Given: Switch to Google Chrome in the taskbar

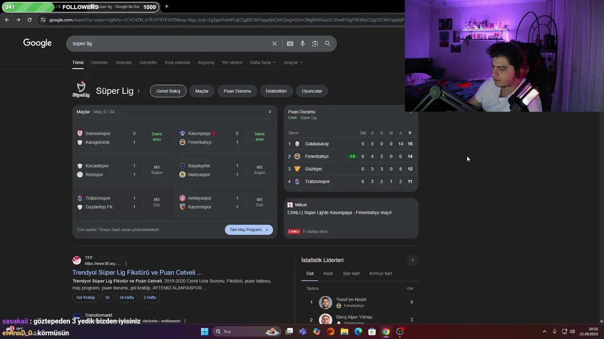Looking at the screenshot, I should 386,331.
